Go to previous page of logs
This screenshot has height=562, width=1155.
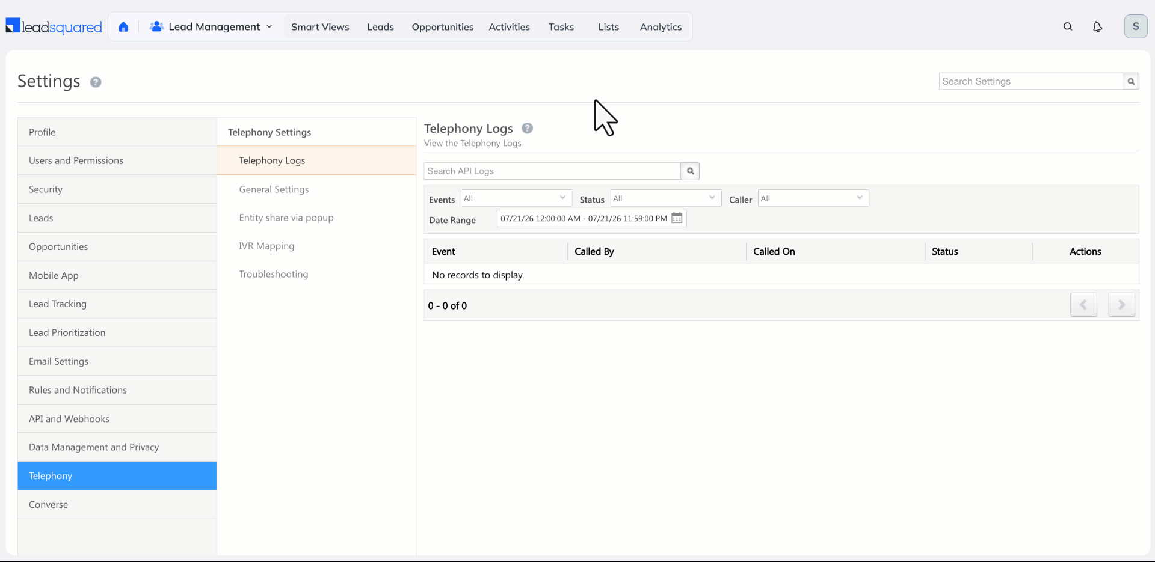pos(1083,305)
